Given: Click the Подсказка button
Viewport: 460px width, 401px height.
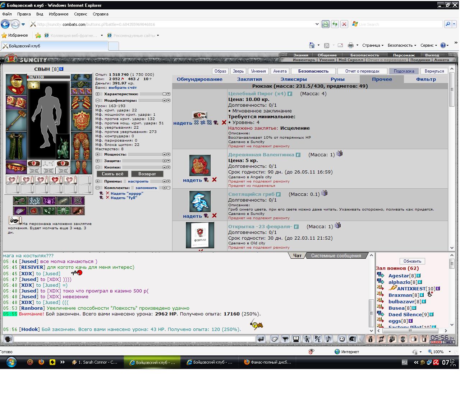Looking at the screenshot, I should point(404,71).
